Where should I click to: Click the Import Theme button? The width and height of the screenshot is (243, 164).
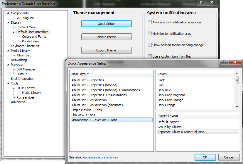tap(106, 37)
